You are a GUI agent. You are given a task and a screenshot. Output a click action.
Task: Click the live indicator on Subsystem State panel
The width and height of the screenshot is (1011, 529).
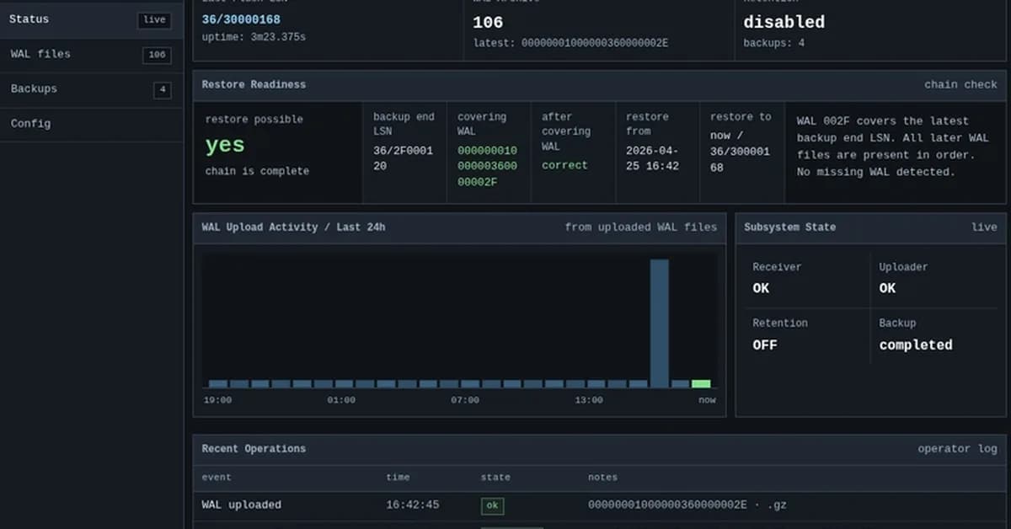point(984,227)
